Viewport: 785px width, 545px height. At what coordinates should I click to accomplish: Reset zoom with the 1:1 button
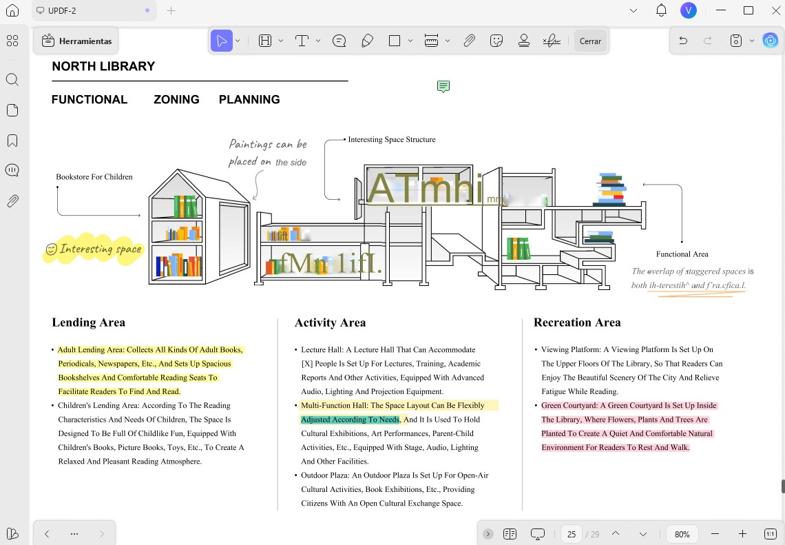(771, 534)
